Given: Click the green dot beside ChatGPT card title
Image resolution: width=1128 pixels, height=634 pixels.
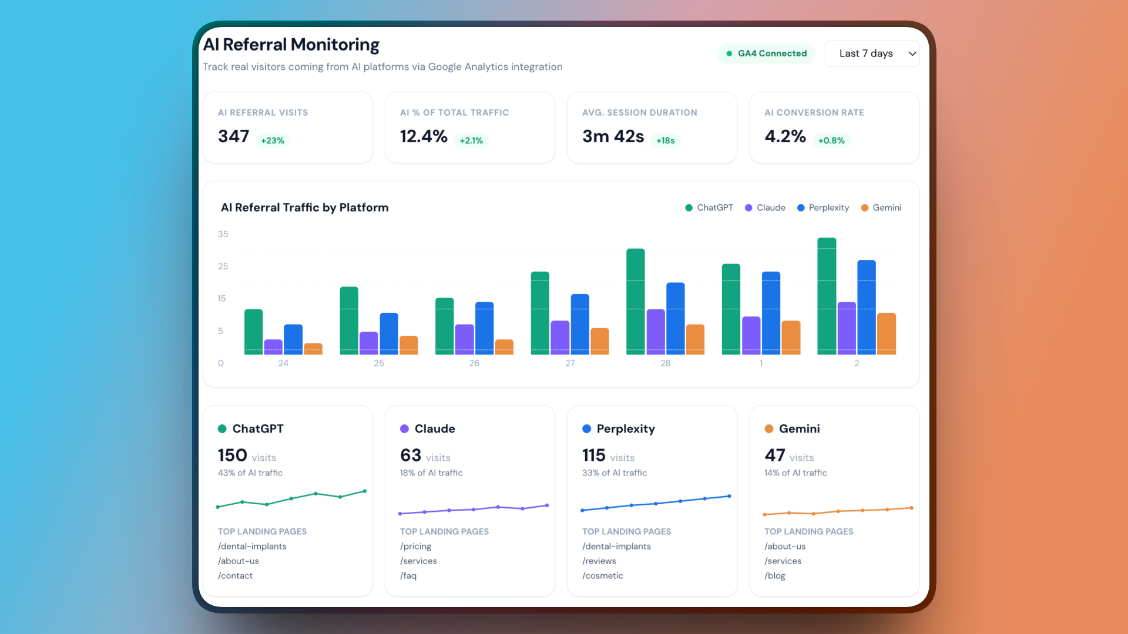Looking at the screenshot, I should pyautogui.click(x=222, y=429).
